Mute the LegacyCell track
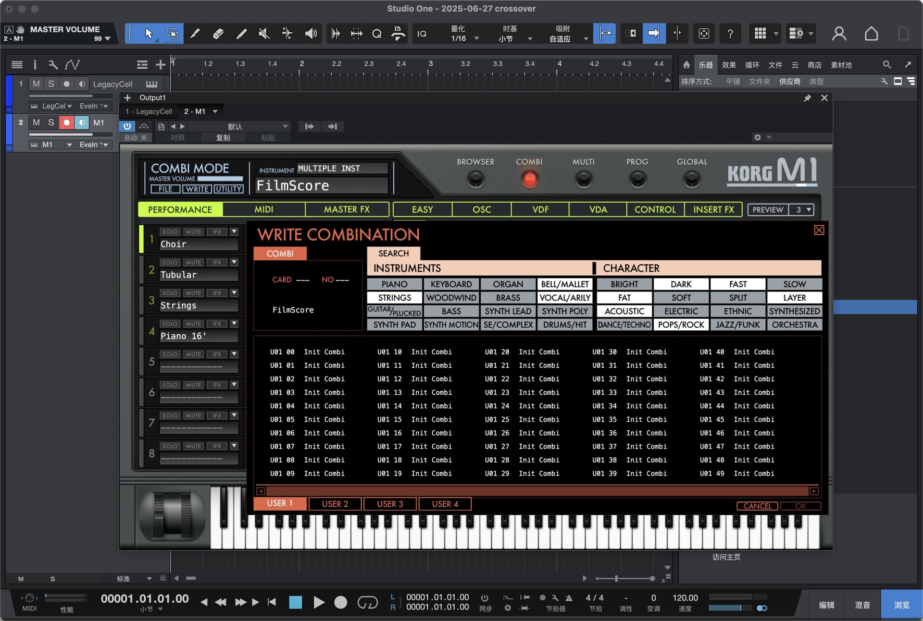Image resolution: width=923 pixels, height=621 pixels. [x=36, y=84]
